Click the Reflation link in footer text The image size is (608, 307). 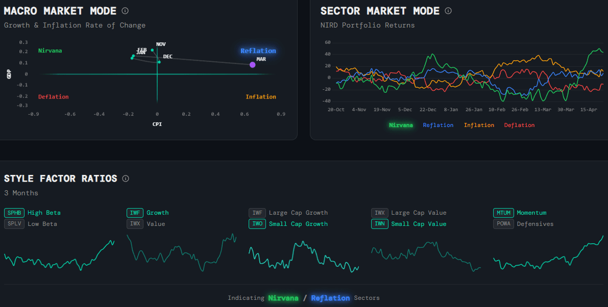(x=330, y=298)
